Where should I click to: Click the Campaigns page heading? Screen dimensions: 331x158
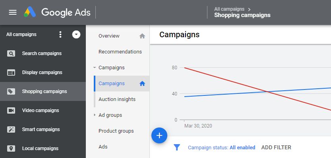179,34
